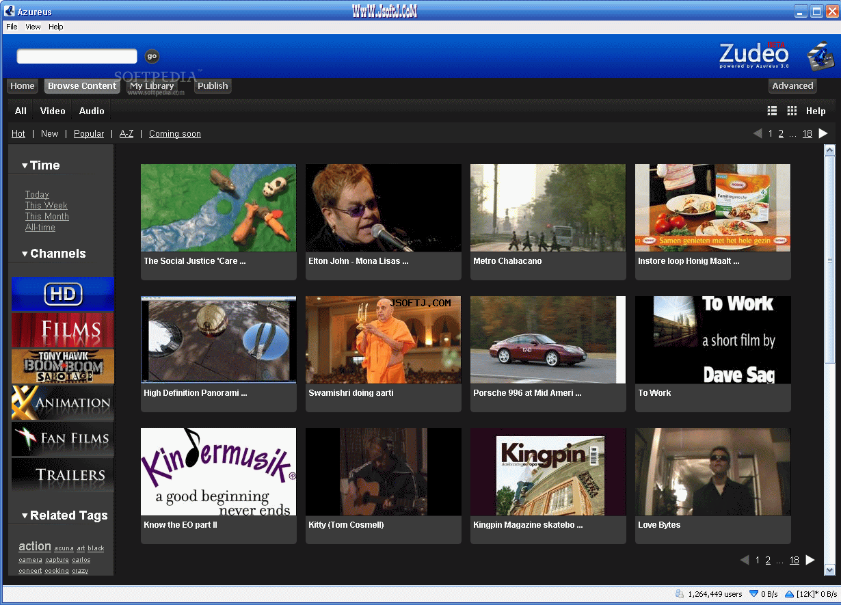Click the vertical scrollbar thumb
The width and height of the screenshot is (841, 605).
coord(830,260)
